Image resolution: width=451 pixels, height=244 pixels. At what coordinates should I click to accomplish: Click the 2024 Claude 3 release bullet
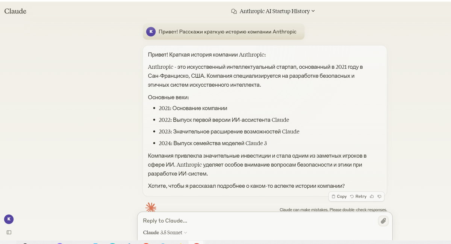pyautogui.click(x=213, y=143)
